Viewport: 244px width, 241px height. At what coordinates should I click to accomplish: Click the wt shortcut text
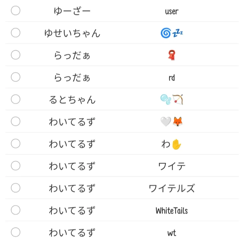[x=172, y=233]
